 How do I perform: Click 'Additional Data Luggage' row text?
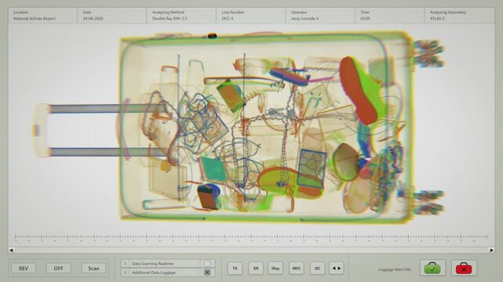pyautogui.click(x=154, y=273)
